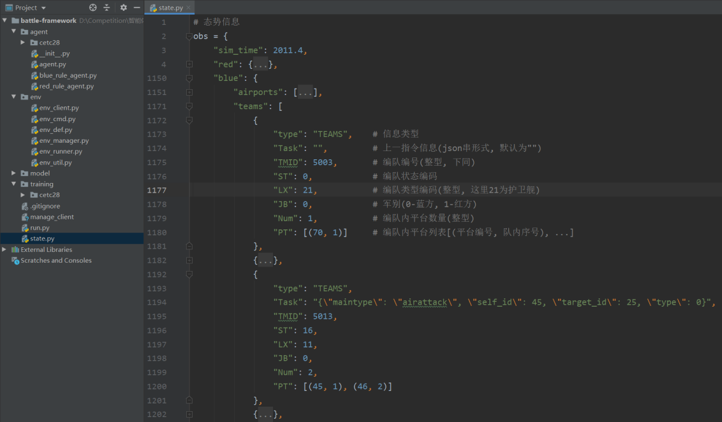
Task: Click the env_cmd.py file icon
Action: 34,119
